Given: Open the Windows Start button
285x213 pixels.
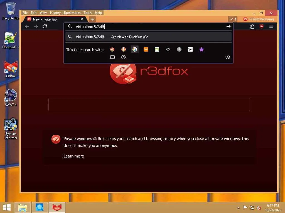Looking at the screenshot, I should coord(7,207).
